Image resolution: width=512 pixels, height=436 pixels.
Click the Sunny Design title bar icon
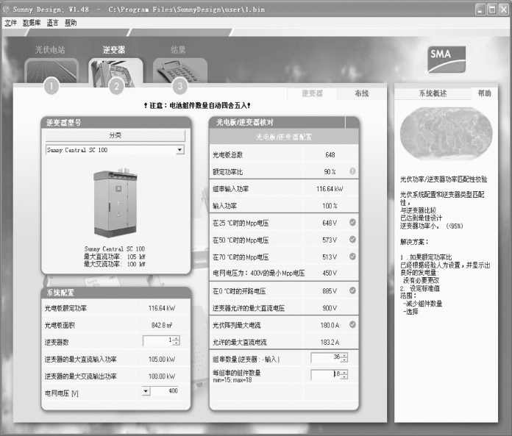pos(6,9)
